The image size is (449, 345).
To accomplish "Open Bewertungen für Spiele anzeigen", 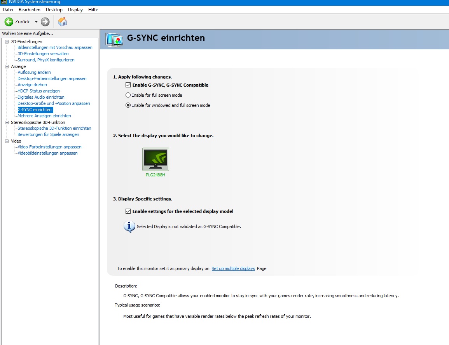I will pos(48,134).
